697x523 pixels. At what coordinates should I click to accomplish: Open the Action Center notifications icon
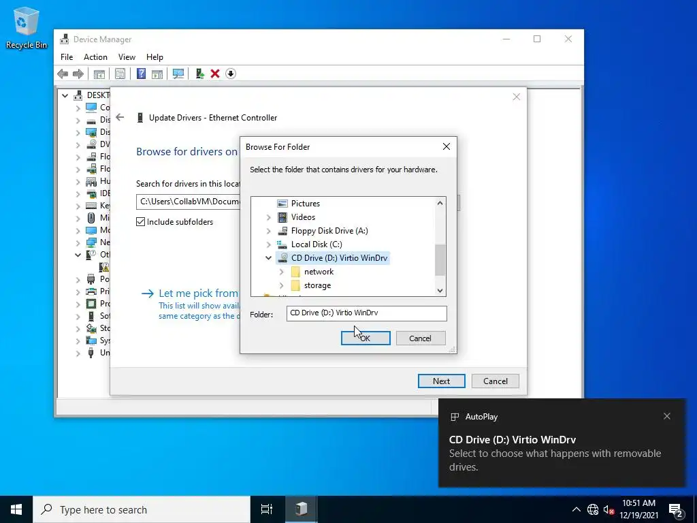tap(676, 509)
